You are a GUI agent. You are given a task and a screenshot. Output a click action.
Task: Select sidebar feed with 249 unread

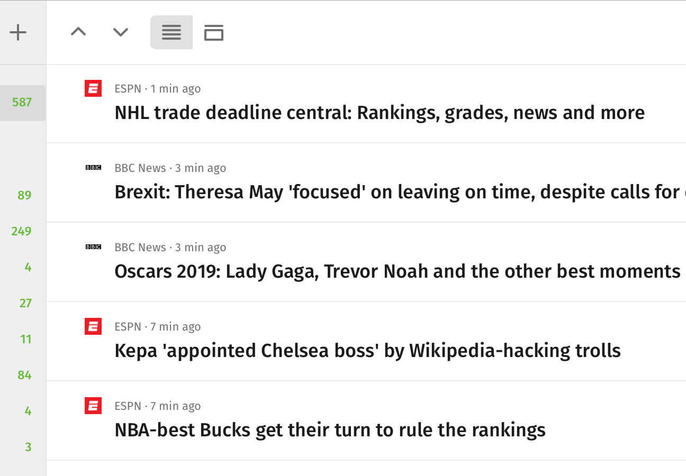(x=23, y=231)
